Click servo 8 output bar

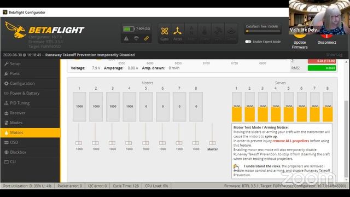[328, 107]
